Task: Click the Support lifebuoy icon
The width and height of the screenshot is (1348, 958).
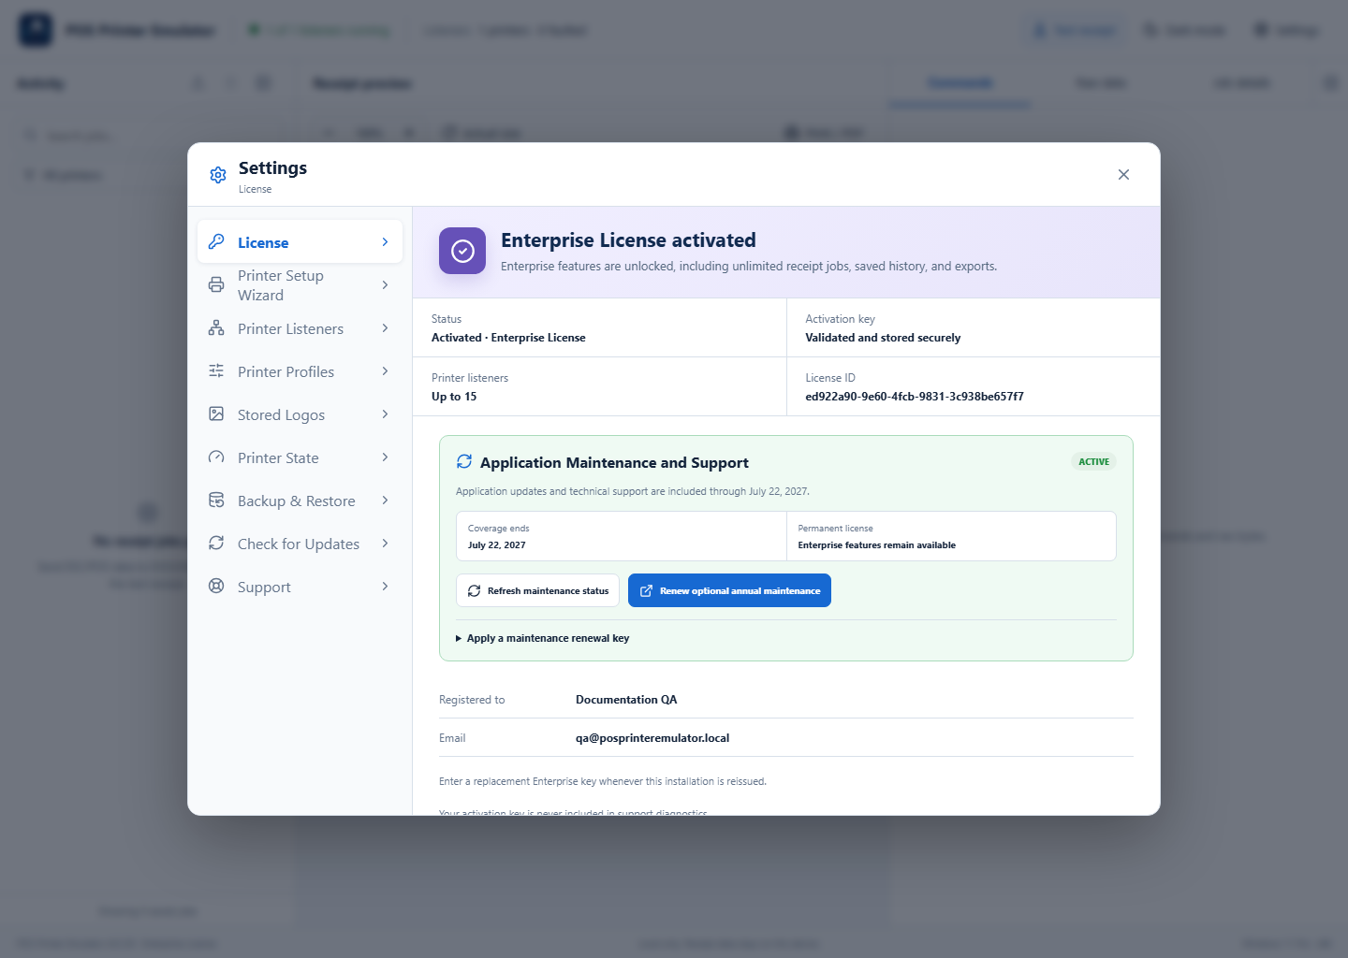Action: click(216, 586)
